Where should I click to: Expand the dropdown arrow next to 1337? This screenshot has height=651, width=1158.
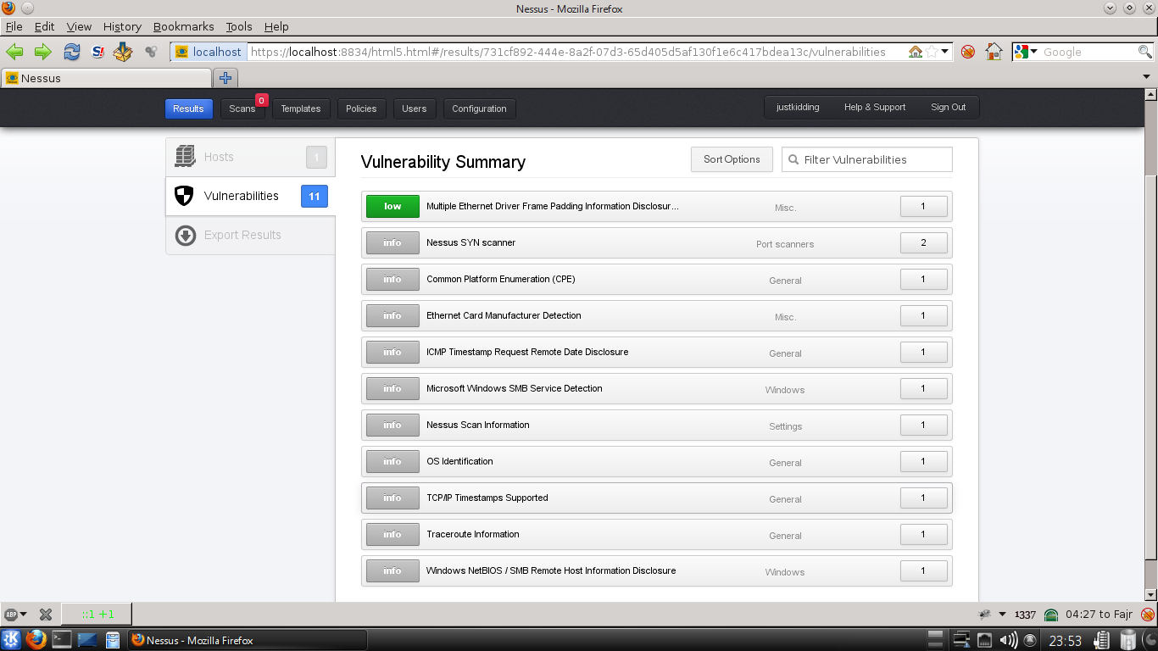point(1003,615)
